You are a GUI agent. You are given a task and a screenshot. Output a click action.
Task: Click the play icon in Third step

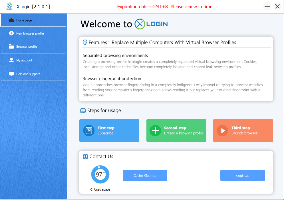pos(222,131)
